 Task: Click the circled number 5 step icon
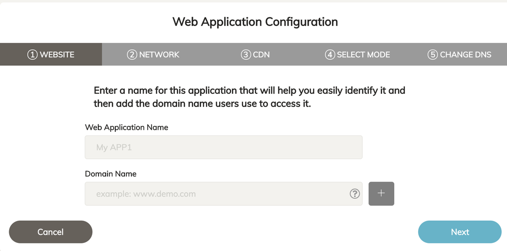(432, 54)
